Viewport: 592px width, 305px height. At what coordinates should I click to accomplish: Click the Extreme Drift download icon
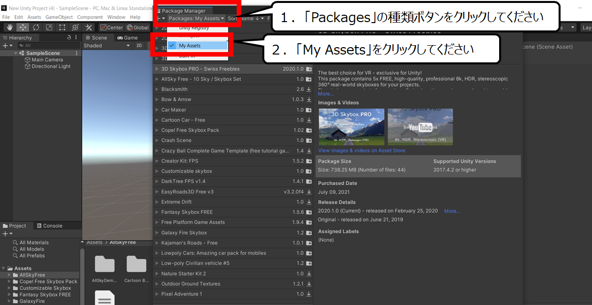[x=309, y=202]
